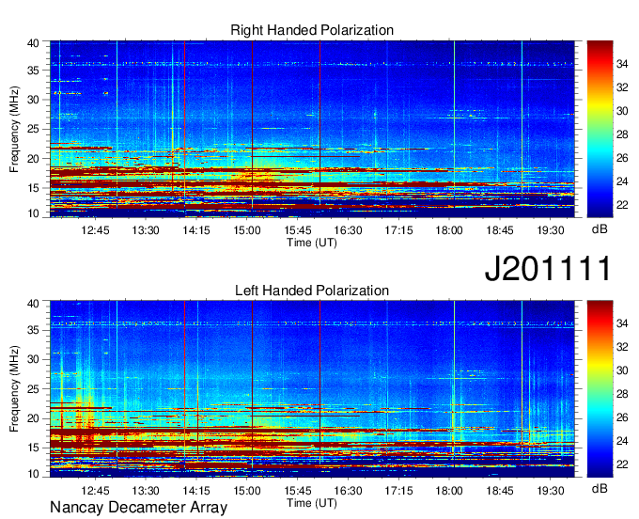Click the 34 dB value, Right Handed color bar
This screenshot has width=639, height=519.
[622, 64]
